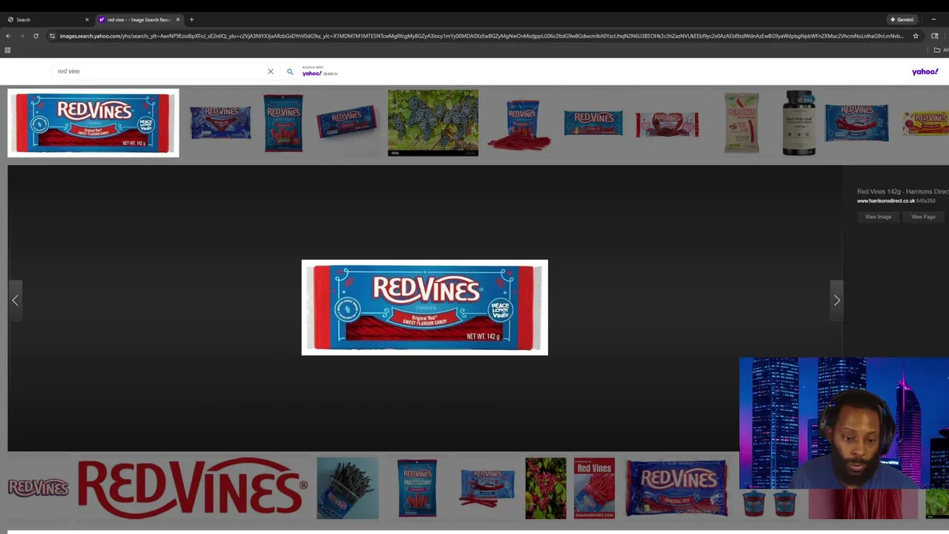Open the Red Vines Original Red bag thumbnail
949x534 pixels.
(678, 488)
